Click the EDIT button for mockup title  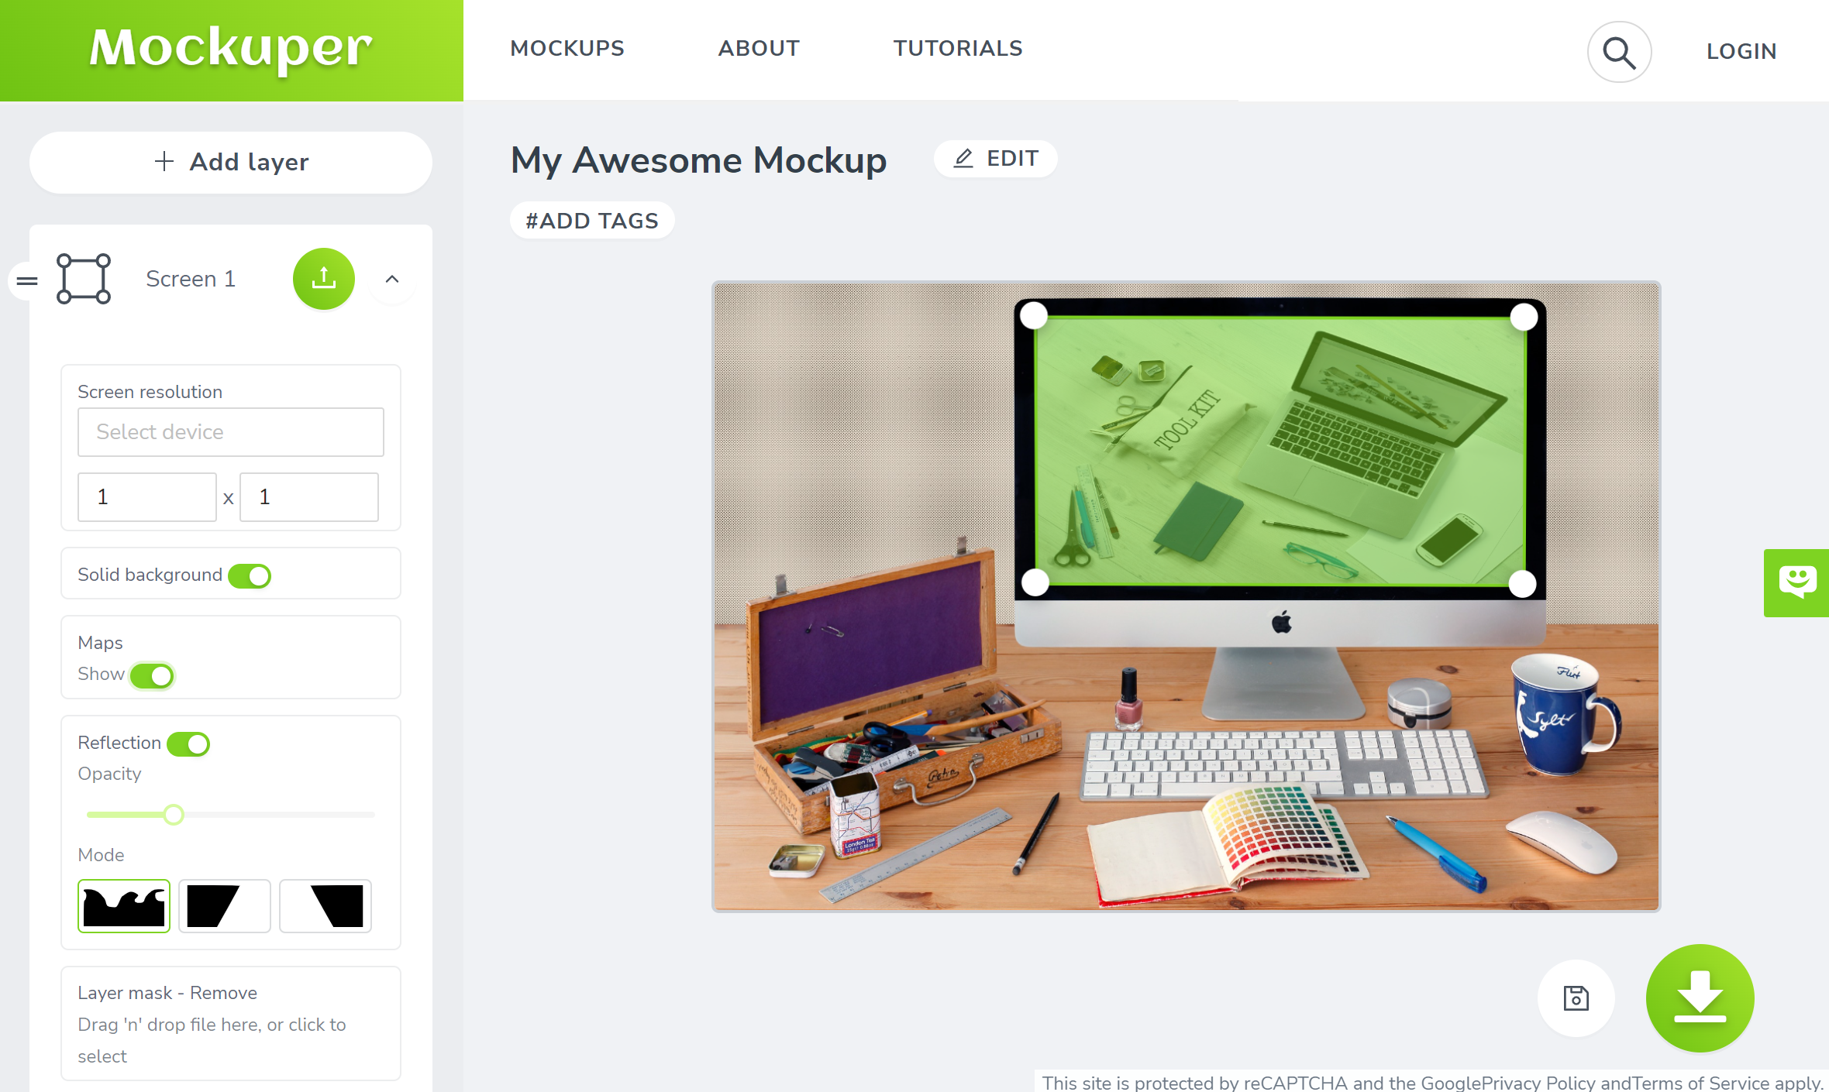coord(997,157)
